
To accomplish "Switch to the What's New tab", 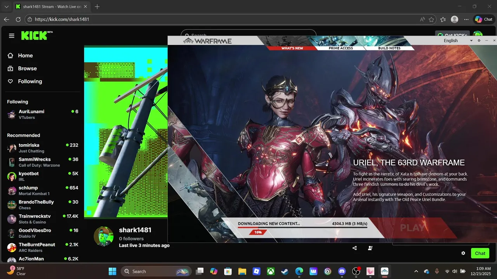I will click(x=292, y=48).
